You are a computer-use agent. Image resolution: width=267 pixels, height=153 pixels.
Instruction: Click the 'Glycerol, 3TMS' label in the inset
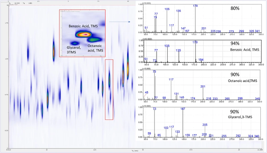(74, 50)
